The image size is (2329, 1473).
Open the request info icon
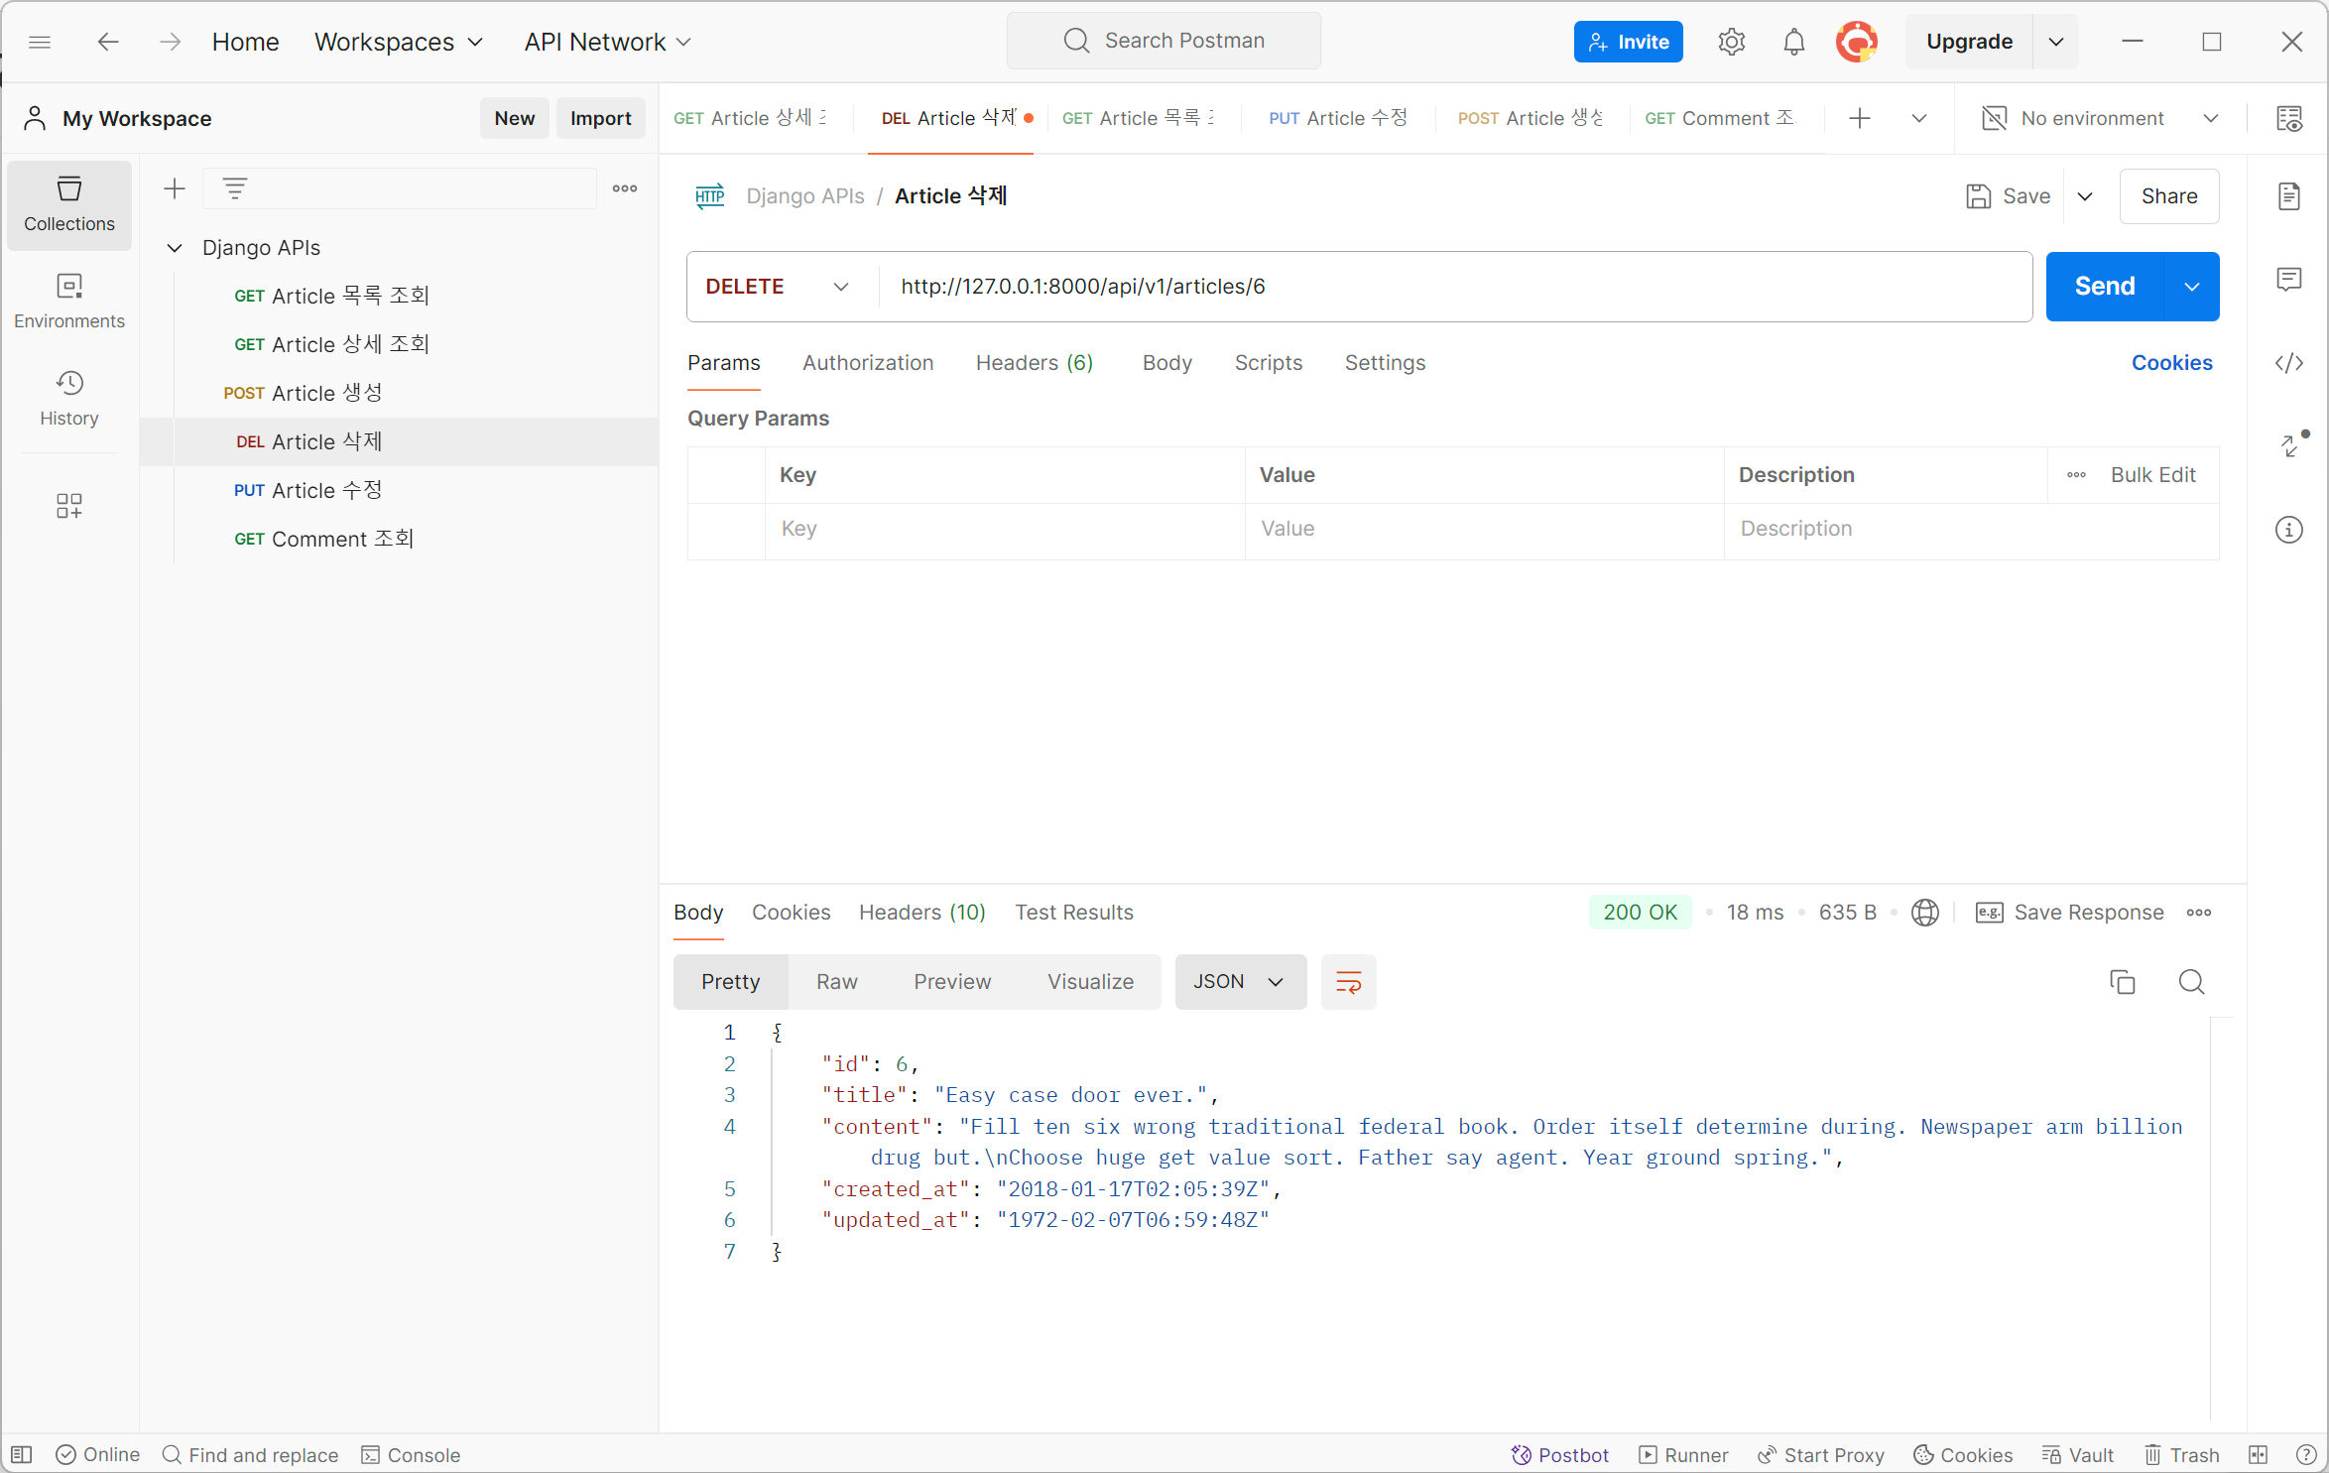coord(2289,530)
